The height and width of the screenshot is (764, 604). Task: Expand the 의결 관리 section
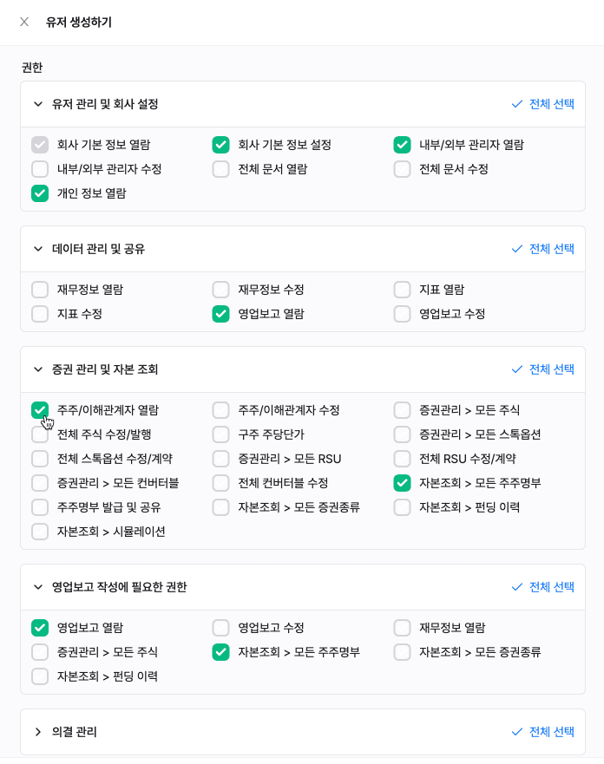[38, 732]
